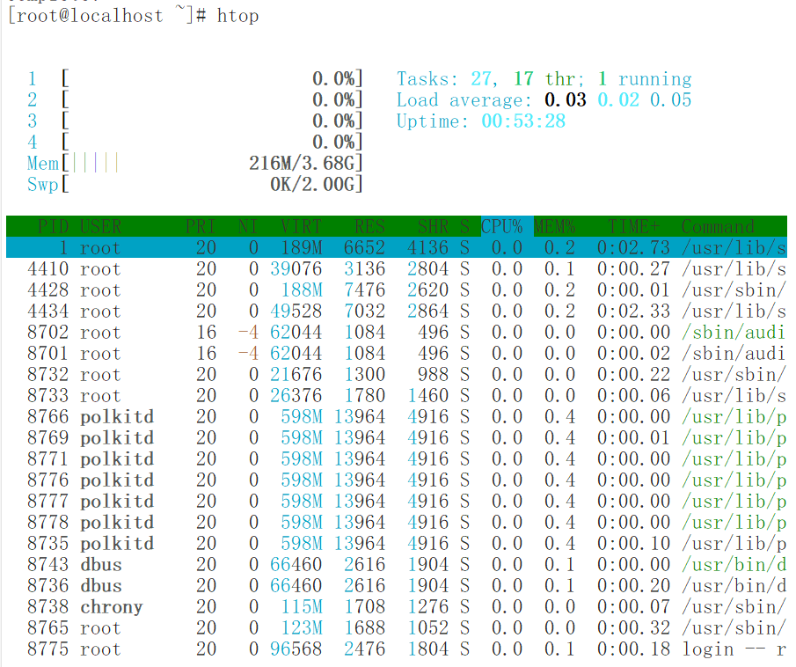Screen dimensions: 796x667
Task: Sort by RES column header
Action: [369, 226]
